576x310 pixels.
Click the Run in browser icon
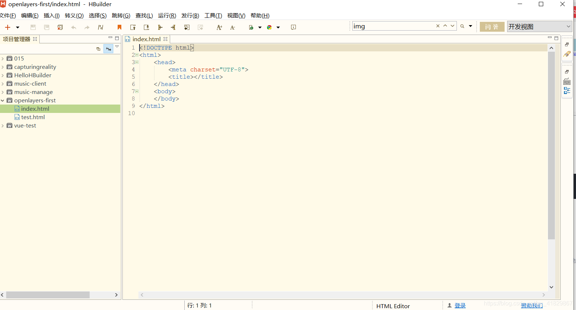click(x=251, y=27)
